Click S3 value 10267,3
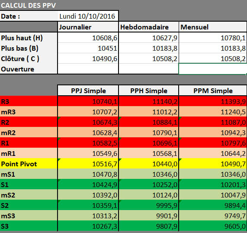 [88, 226]
